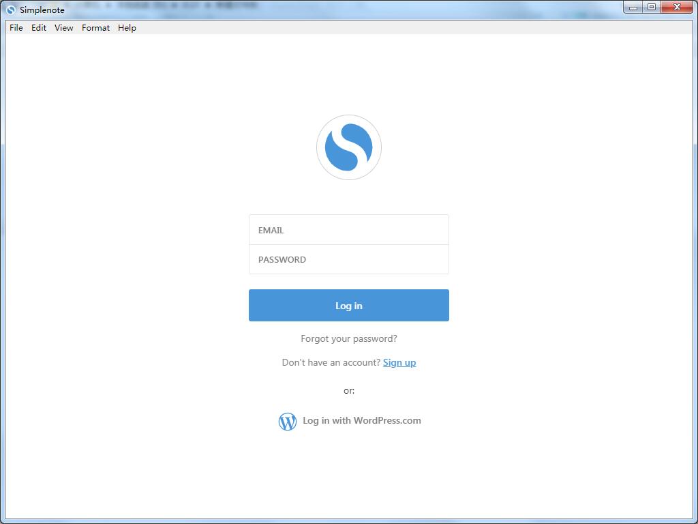Open the Edit menu

pyautogui.click(x=38, y=28)
